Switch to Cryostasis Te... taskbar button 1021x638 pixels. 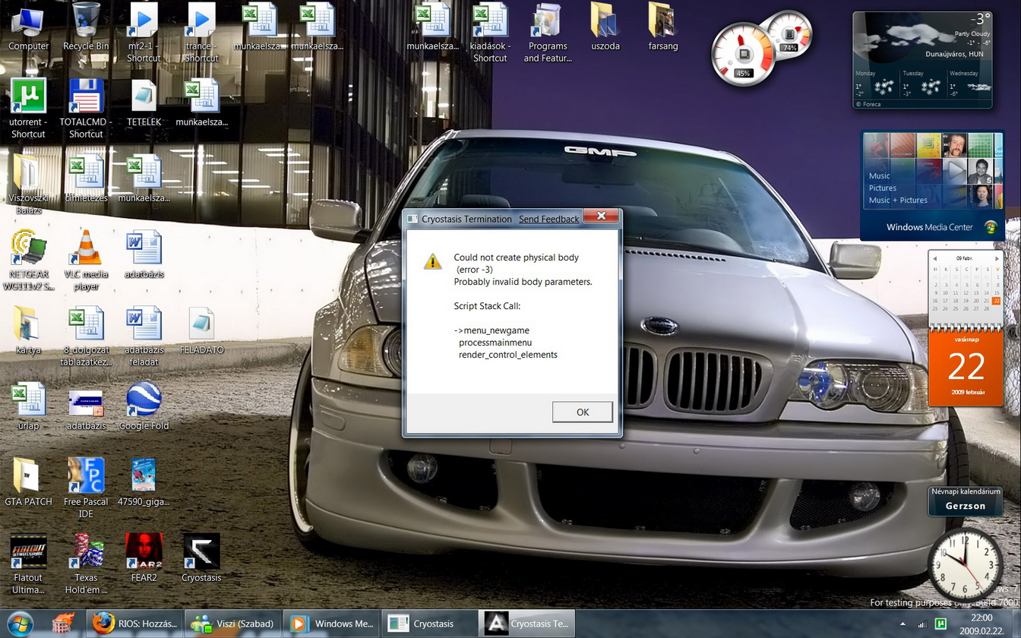click(526, 624)
